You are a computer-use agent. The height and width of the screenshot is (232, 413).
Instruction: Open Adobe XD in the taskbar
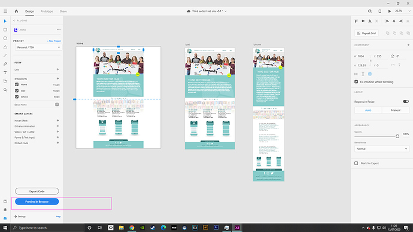point(237,228)
